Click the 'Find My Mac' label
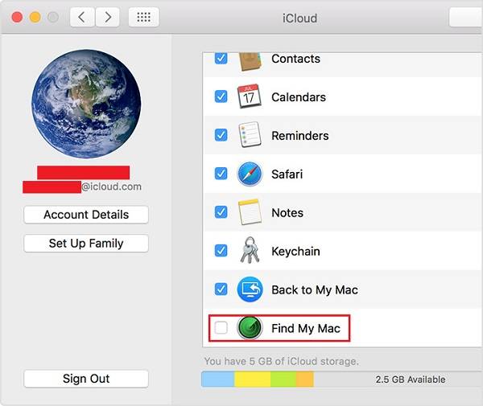The height and width of the screenshot is (406, 483). point(306,329)
